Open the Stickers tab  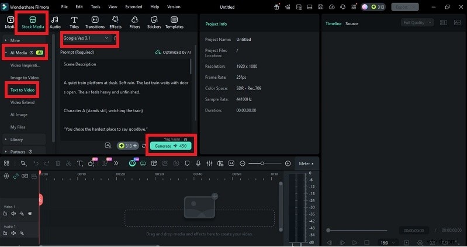154,23
